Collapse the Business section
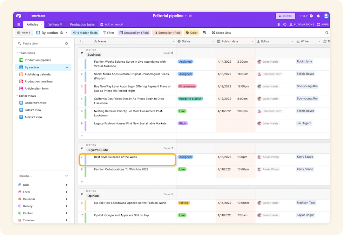This screenshot has height=235, width=343. click(x=82, y=52)
